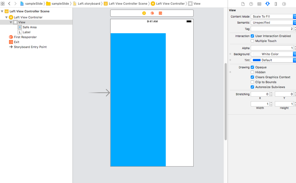Open the Size inspector ruler tab
The image size is (296, 183).
[276, 4]
